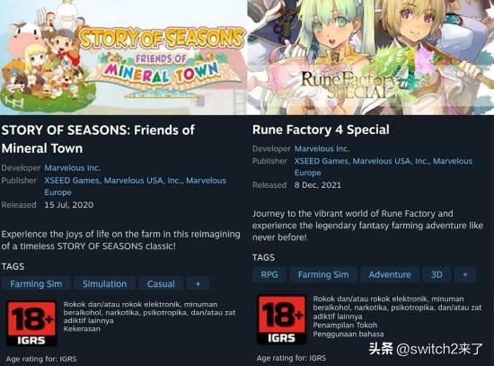Expand more tags under Rune Factory 4 Special
This screenshot has height=366, width=494.
pyautogui.click(x=464, y=274)
